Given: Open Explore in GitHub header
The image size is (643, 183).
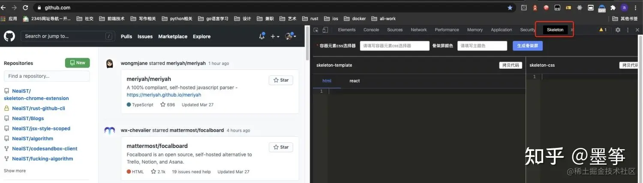Looking at the screenshot, I should 201,37.
